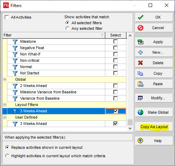Screen dimensions: 175x166
Task: Click the scroll down arrow of the filter list
Action: 130,128
